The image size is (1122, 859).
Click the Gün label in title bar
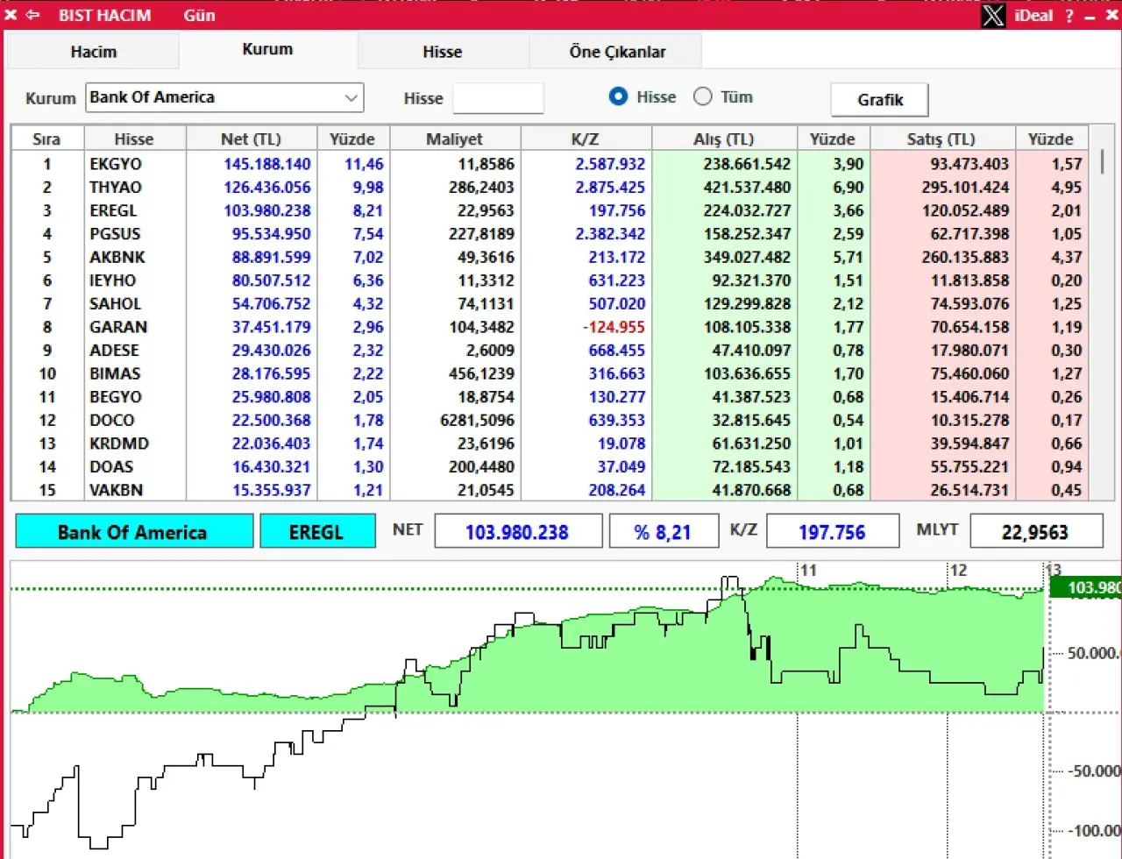pyautogui.click(x=200, y=15)
